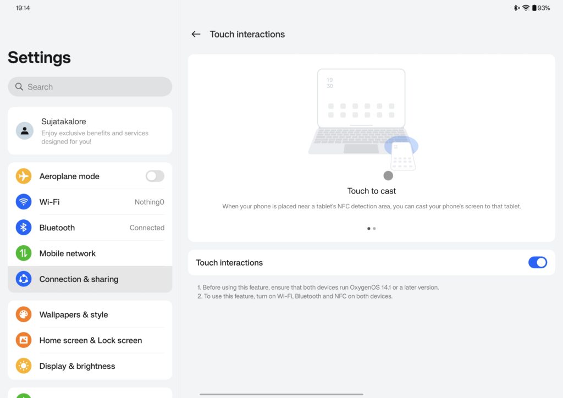Tap the Home screen & Lock screen icon
The image size is (563, 398).
pos(24,340)
